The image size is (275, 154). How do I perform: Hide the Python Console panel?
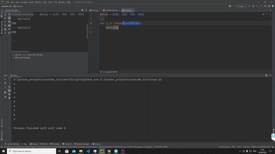[x=86, y=10]
